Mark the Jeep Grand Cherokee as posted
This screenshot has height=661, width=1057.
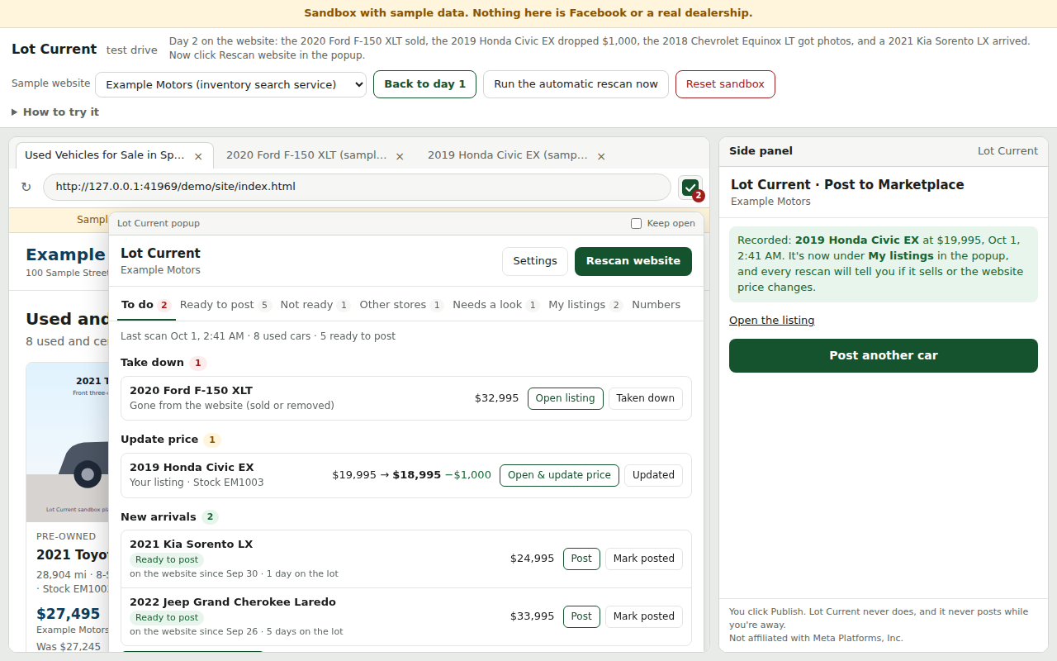644,616
